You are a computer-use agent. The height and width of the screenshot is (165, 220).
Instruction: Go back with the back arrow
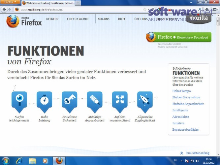tap(4, 10)
